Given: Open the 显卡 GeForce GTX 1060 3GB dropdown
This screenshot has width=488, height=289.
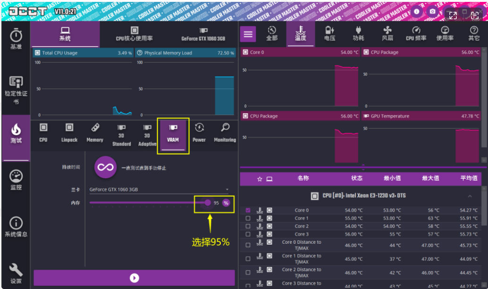Looking at the screenshot, I should [x=159, y=190].
